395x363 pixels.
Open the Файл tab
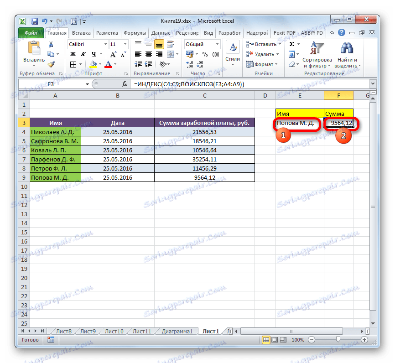point(31,33)
